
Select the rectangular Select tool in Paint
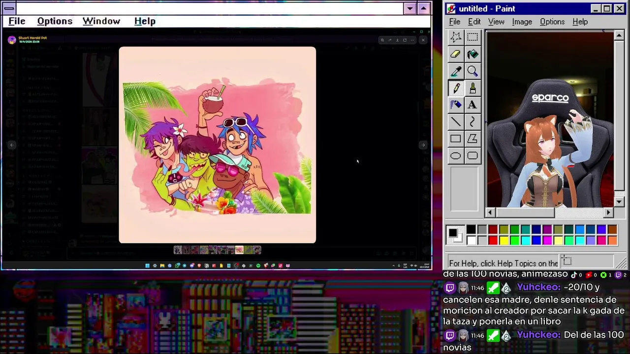coord(472,37)
